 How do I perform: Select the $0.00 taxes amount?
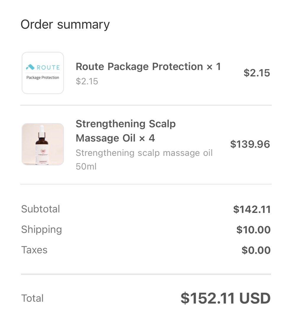pos(256,250)
